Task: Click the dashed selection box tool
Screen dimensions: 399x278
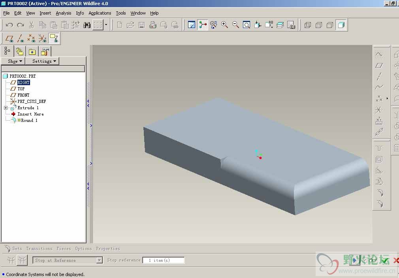Action: [98, 25]
